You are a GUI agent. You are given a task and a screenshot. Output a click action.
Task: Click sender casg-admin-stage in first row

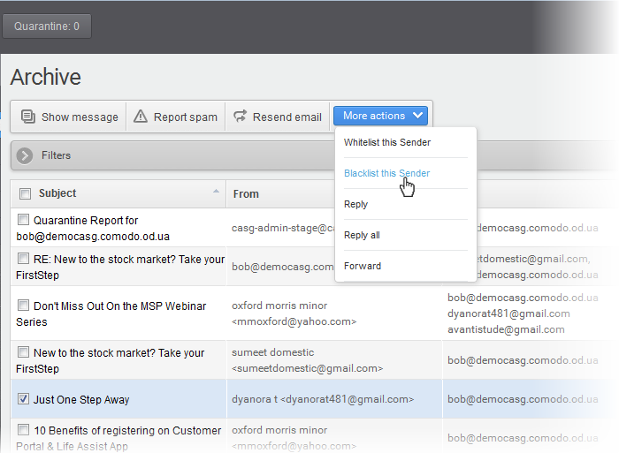point(283,228)
